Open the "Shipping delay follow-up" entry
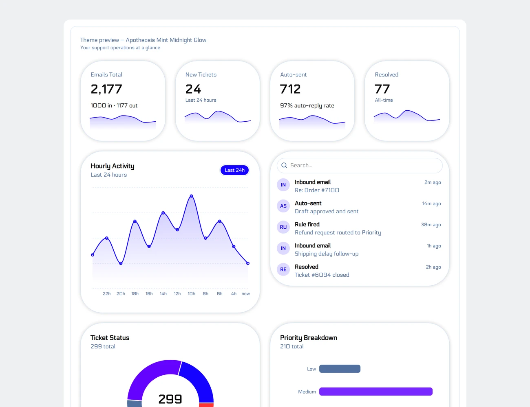This screenshot has height=407, width=530. point(327,254)
